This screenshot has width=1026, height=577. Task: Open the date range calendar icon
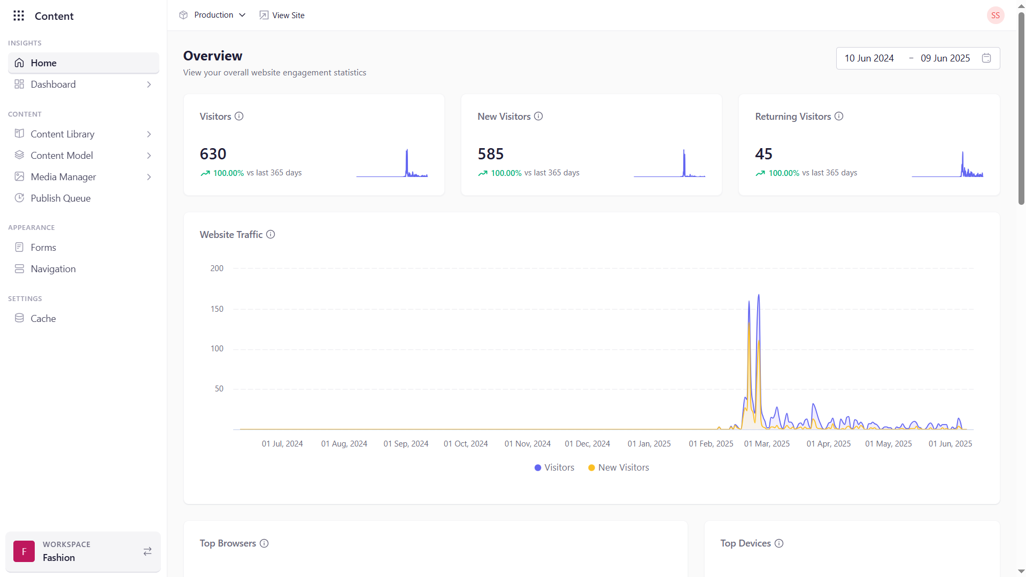click(986, 58)
